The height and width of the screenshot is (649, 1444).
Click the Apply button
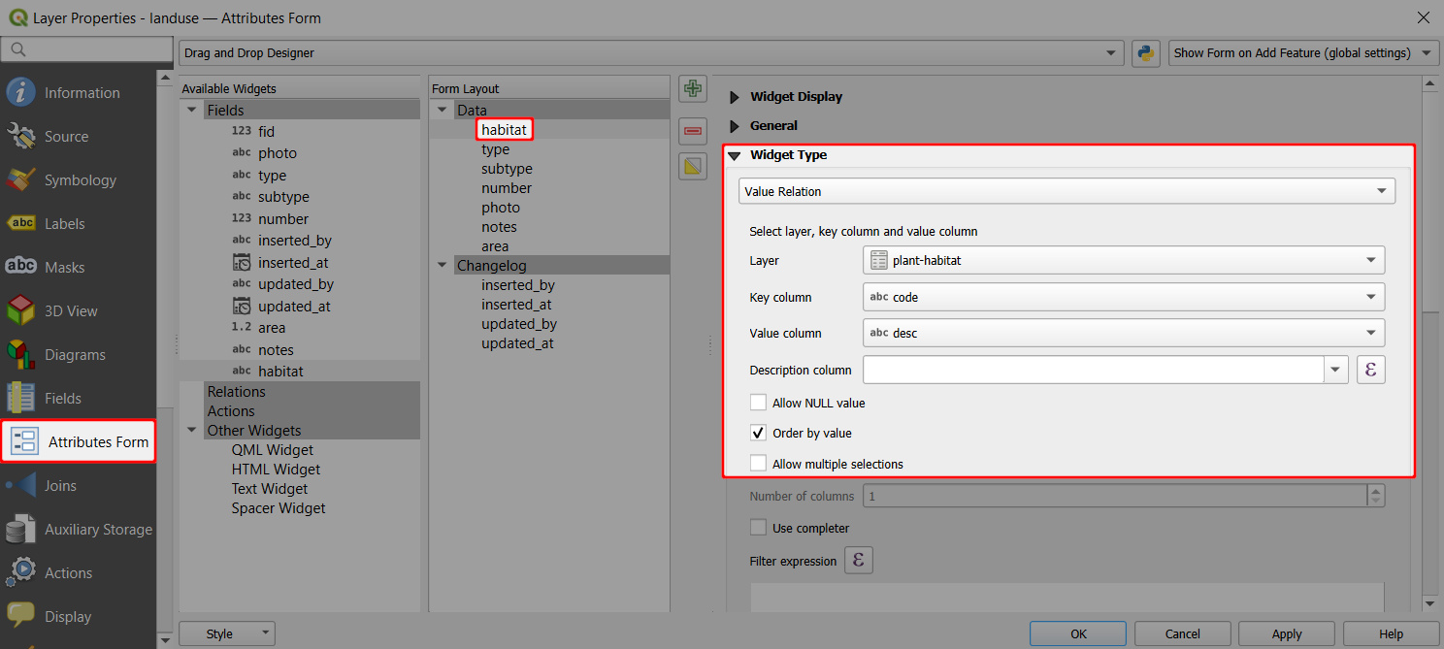[x=1286, y=633]
